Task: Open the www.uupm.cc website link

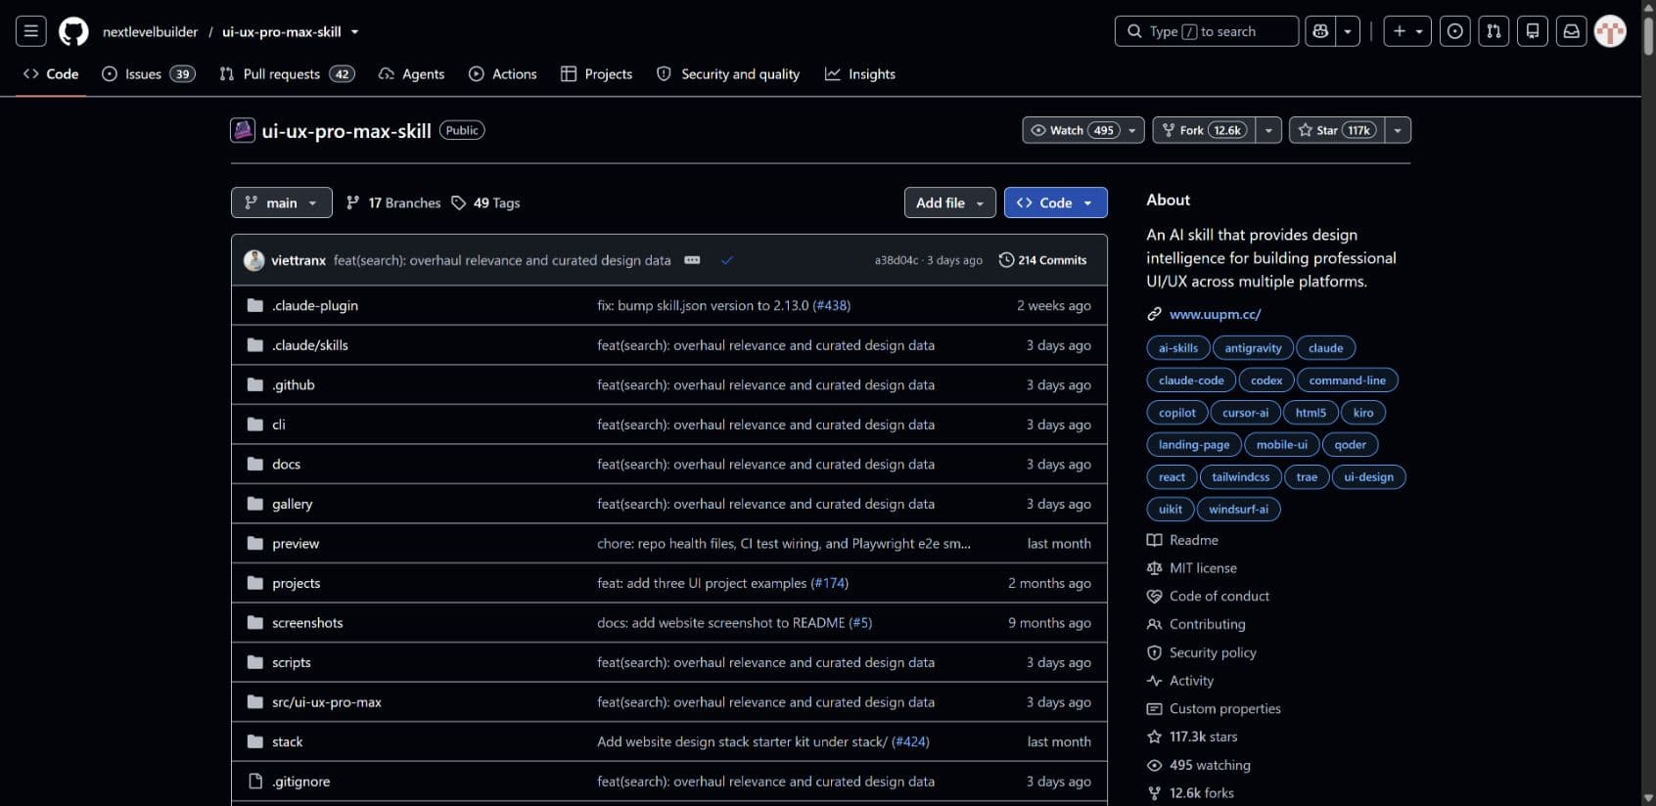Action: tap(1215, 315)
